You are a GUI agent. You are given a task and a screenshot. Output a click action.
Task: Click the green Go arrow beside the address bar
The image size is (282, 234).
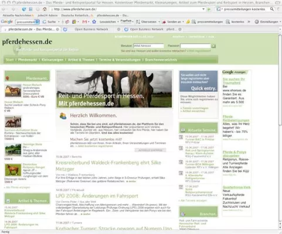pos(209,9)
